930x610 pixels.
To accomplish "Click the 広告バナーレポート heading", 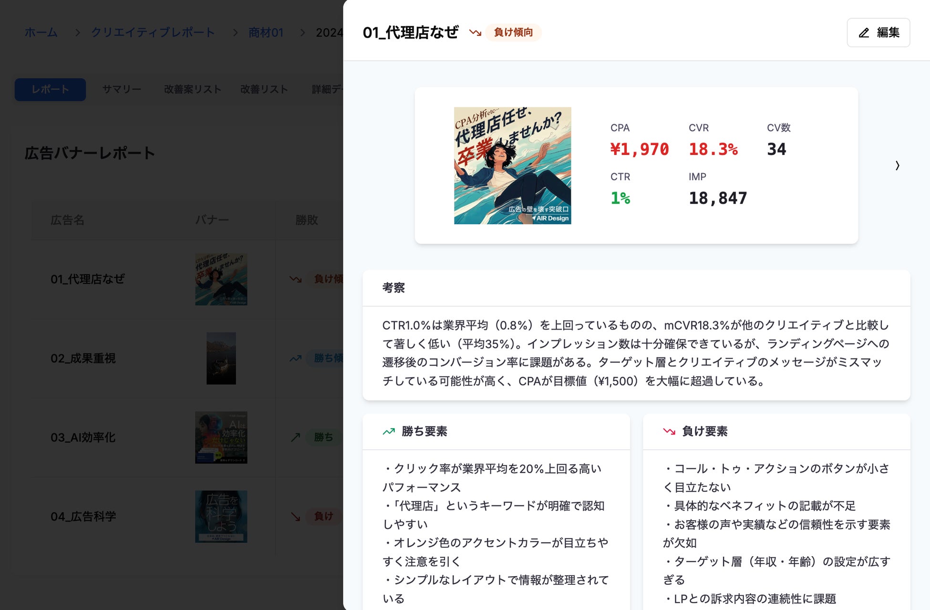I will [x=90, y=153].
